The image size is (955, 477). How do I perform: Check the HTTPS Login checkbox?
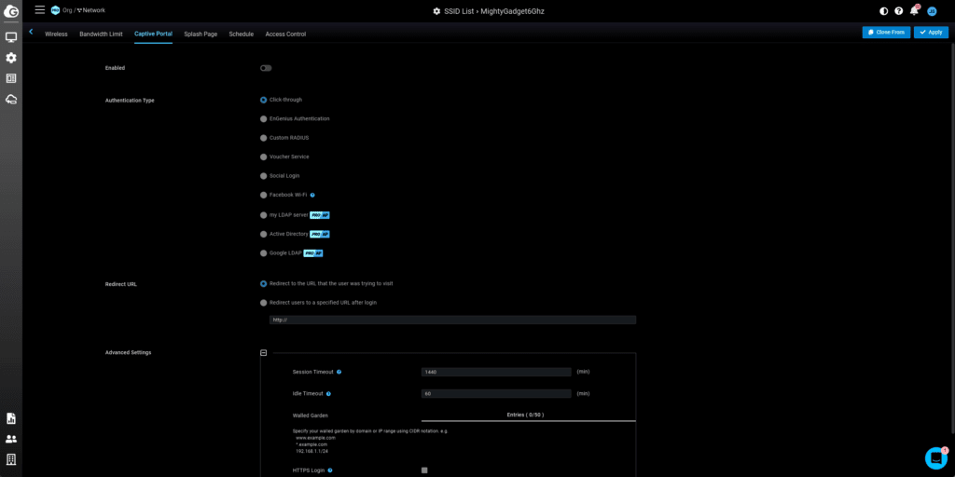pyautogui.click(x=424, y=470)
